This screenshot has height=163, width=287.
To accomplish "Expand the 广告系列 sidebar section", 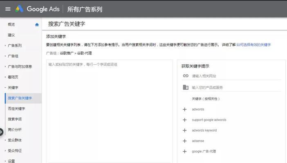I will pyautogui.click(x=5, y=46).
